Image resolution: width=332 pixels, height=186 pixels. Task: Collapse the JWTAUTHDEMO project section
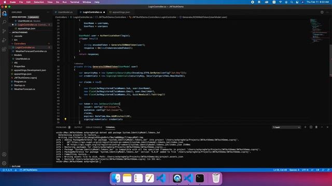pyautogui.click(x=20, y=32)
